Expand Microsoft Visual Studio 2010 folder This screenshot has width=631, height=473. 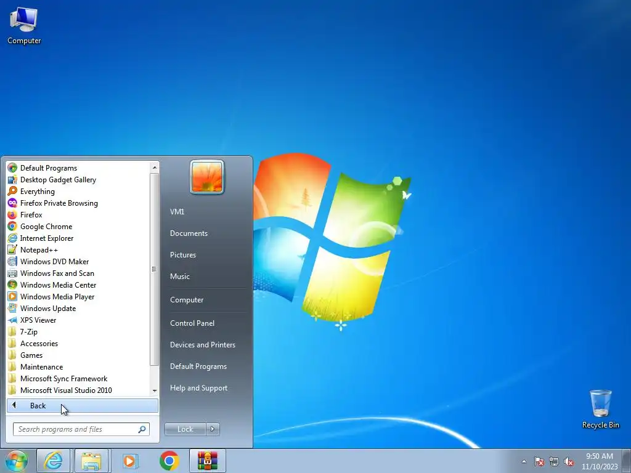(66, 390)
